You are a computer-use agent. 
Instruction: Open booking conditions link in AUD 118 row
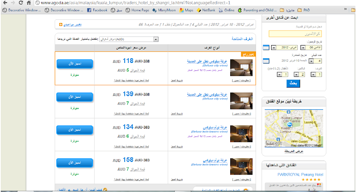click(177, 81)
